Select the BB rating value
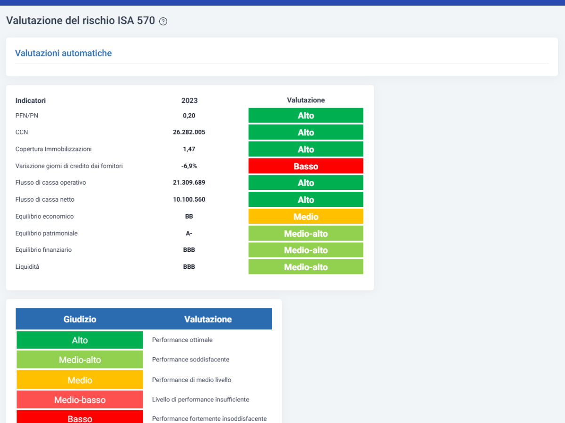This screenshot has width=565, height=423. [189, 216]
